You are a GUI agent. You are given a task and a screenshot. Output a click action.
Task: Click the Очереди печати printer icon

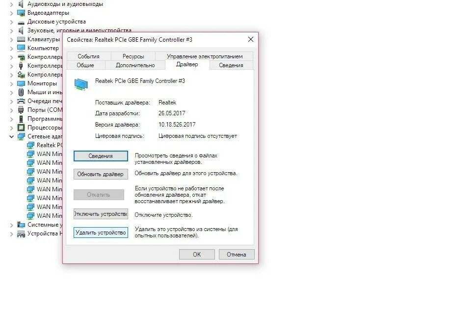(21, 101)
